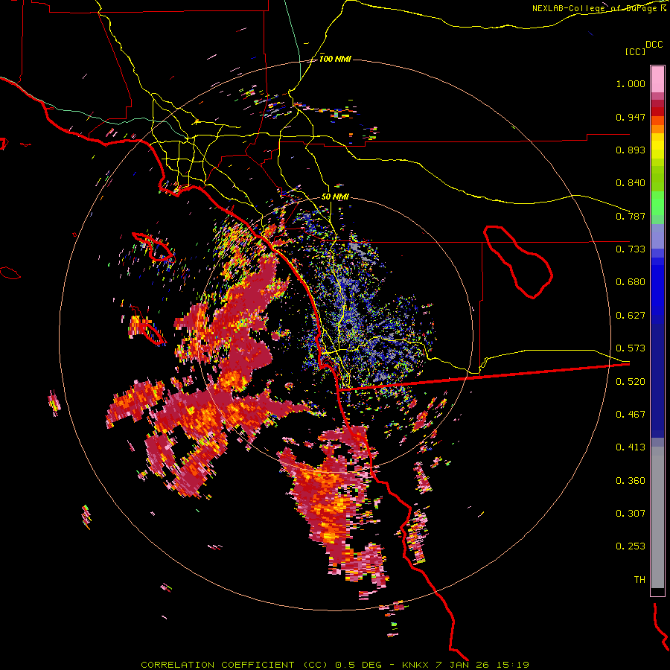Click the pink swatch at top of color bar
This screenshot has height=670, width=670.
657,79
